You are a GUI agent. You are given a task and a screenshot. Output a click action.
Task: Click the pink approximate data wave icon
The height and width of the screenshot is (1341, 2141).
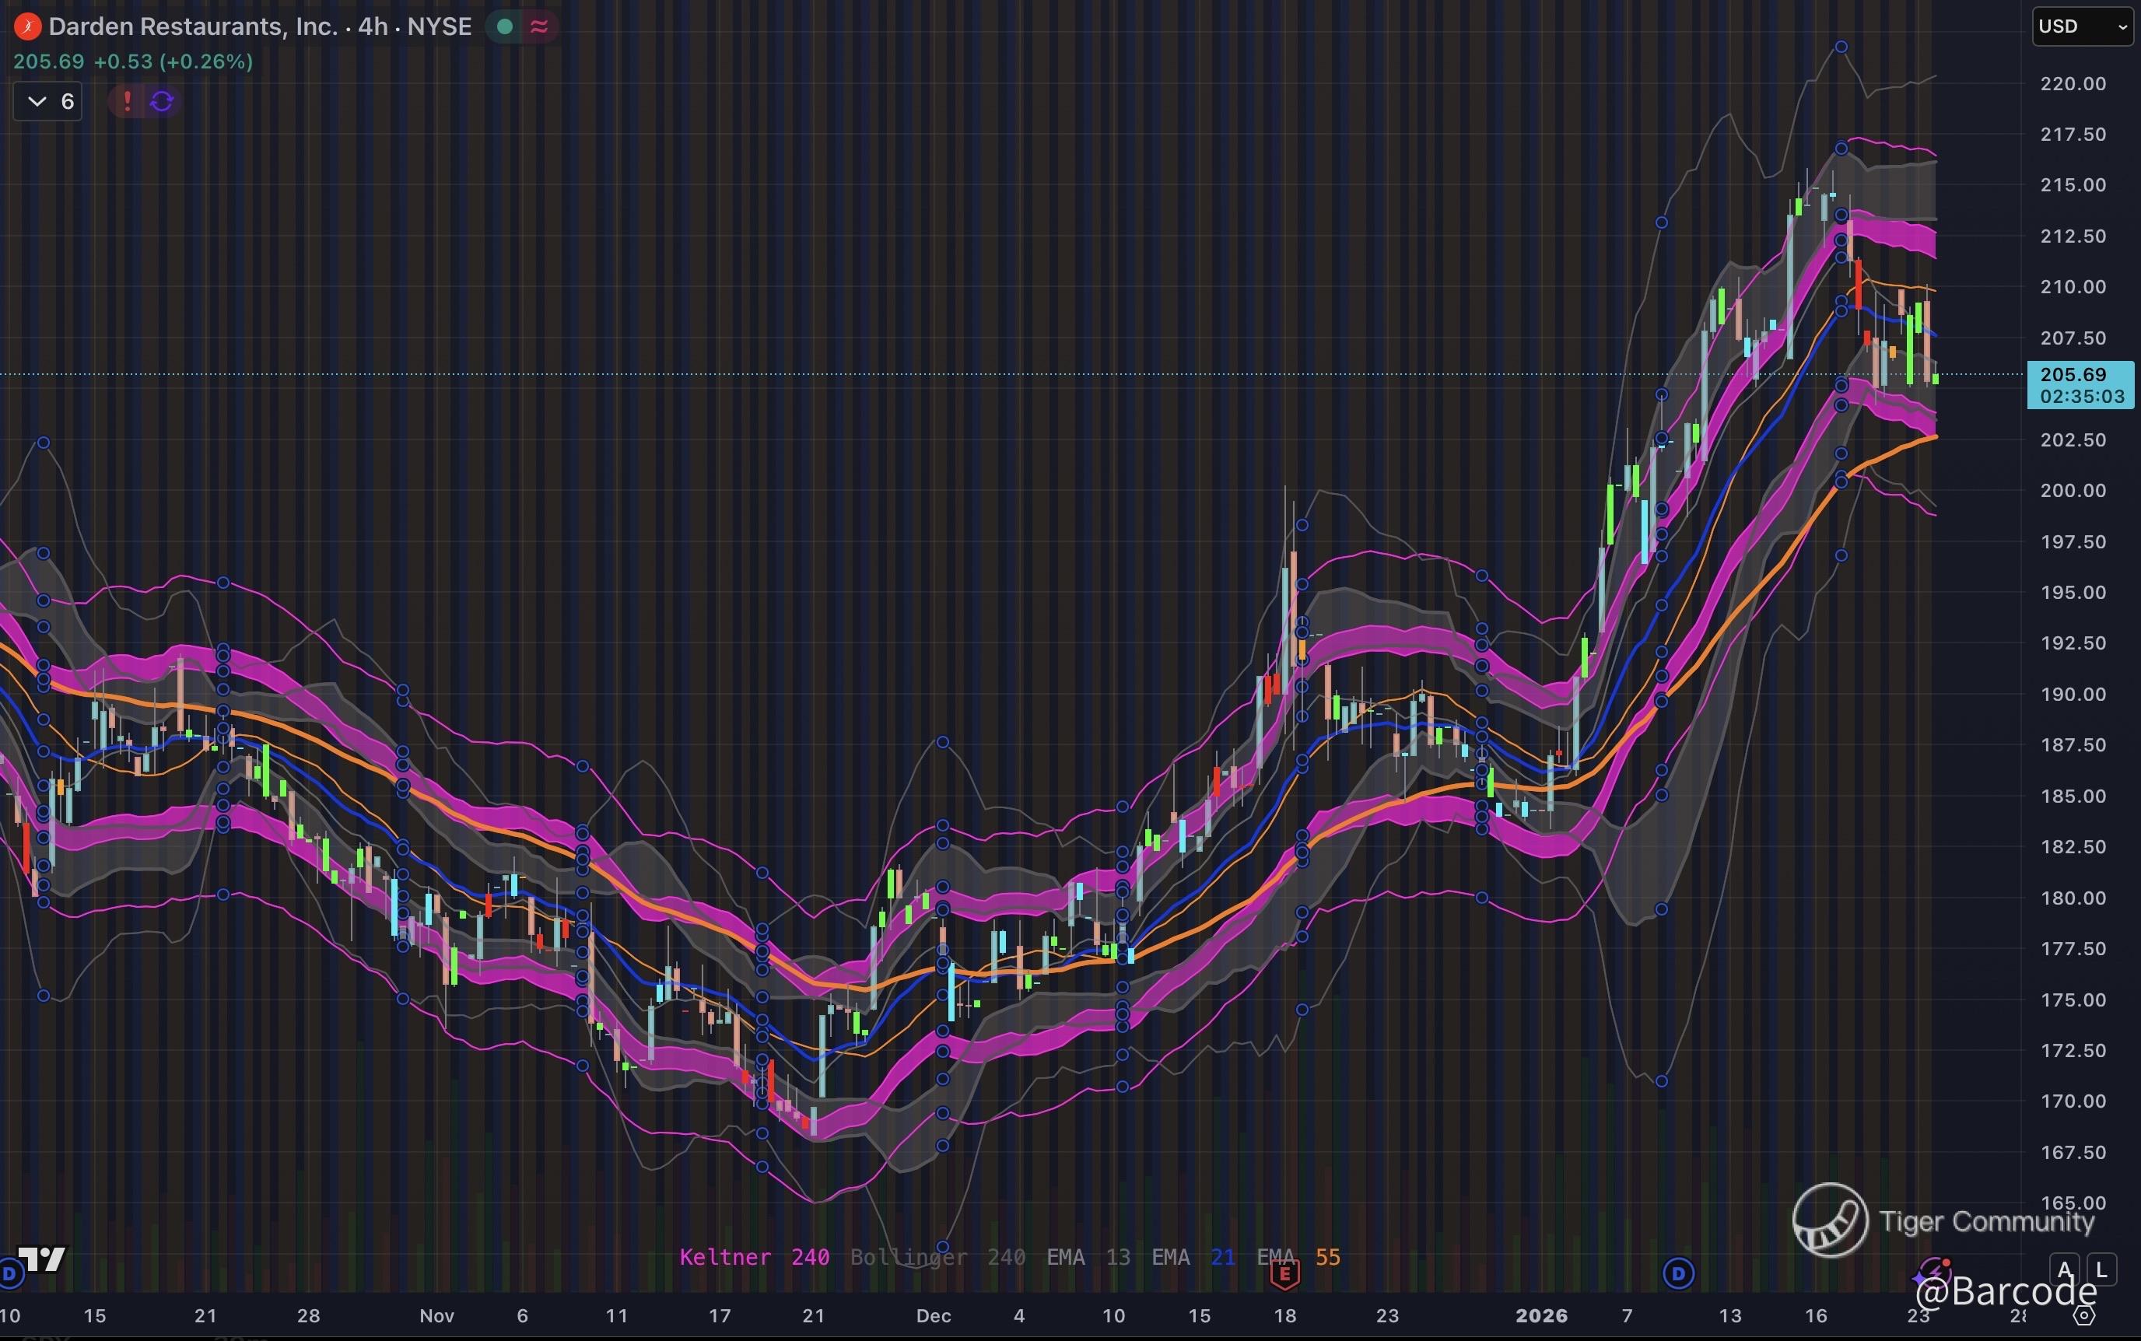point(538,26)
